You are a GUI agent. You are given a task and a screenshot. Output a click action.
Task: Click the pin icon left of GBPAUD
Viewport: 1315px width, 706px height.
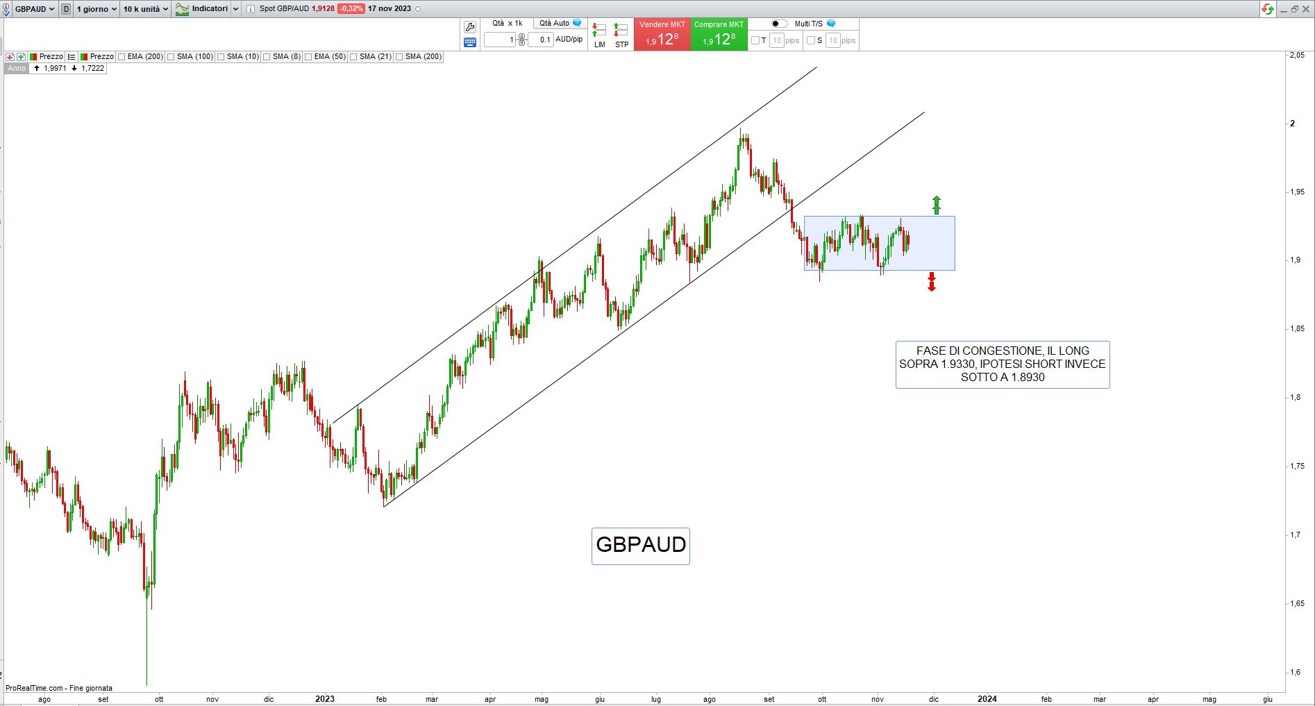[6, 9]
